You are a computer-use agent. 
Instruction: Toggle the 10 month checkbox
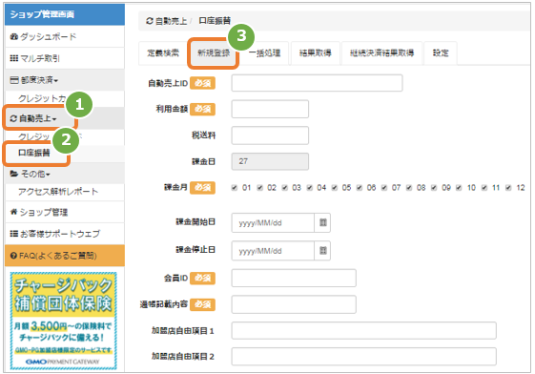click(x=459, y=188)
